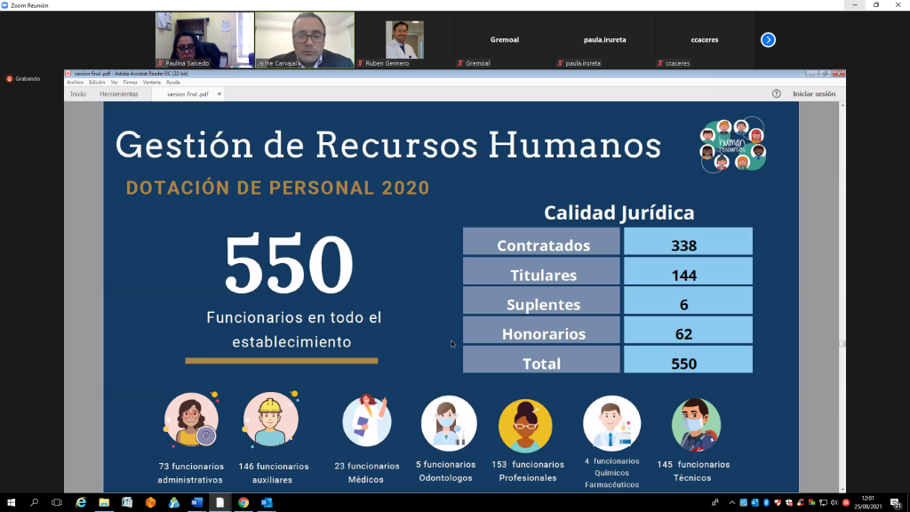Show next participants with blue arrow
The height and width of the screenshot is (512, 910).
769,40
